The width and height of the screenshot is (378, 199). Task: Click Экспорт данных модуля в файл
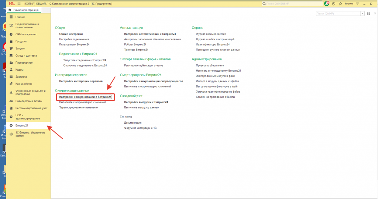215,76
